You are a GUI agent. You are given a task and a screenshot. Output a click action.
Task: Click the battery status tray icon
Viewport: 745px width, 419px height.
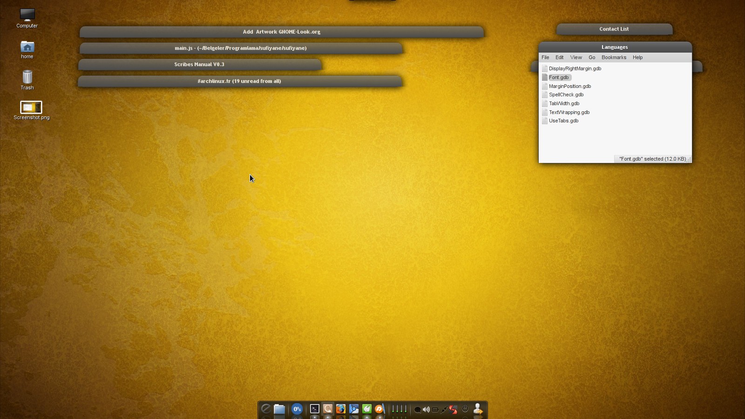(435, 410)
